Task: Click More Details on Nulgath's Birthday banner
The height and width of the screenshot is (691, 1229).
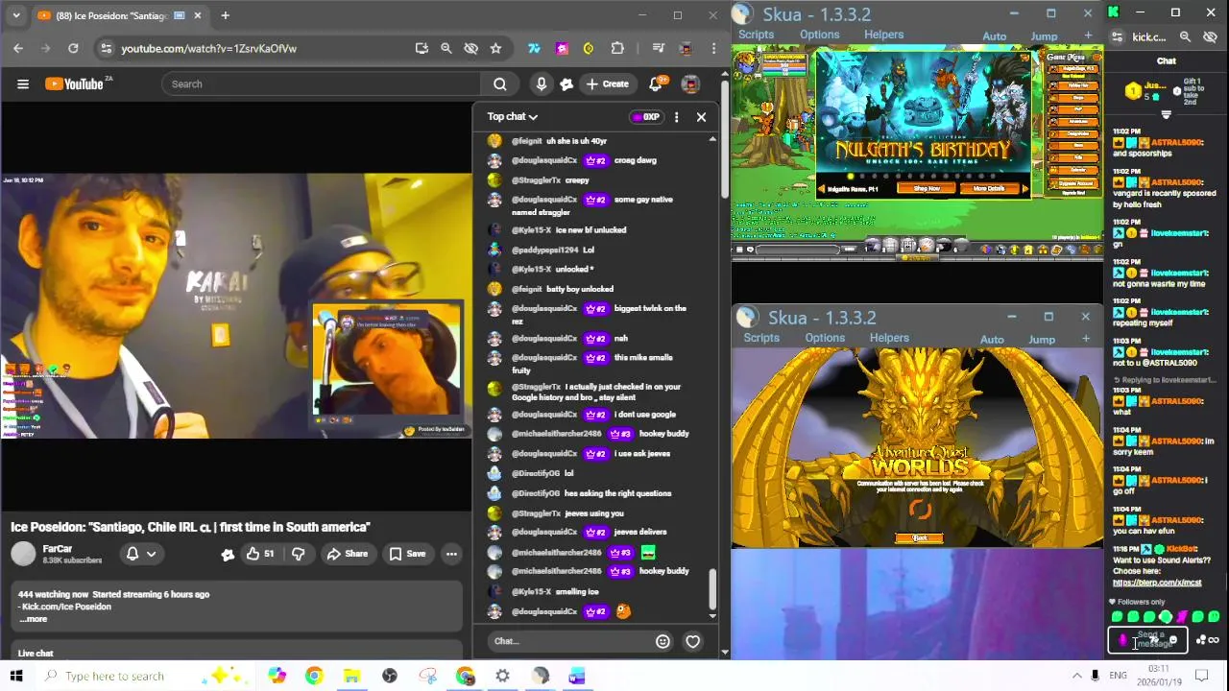Action: 988,189
